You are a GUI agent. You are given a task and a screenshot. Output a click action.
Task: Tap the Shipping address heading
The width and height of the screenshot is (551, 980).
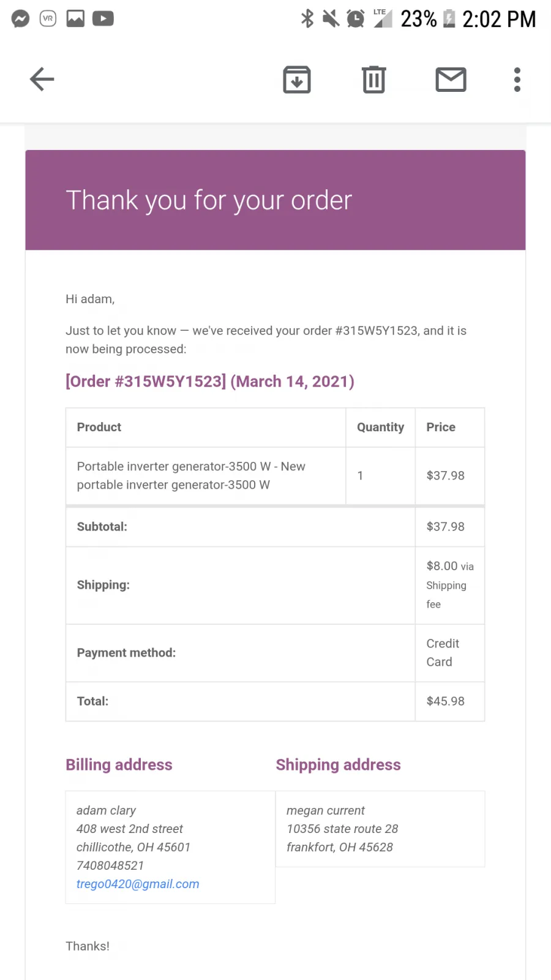click(338, 764)
